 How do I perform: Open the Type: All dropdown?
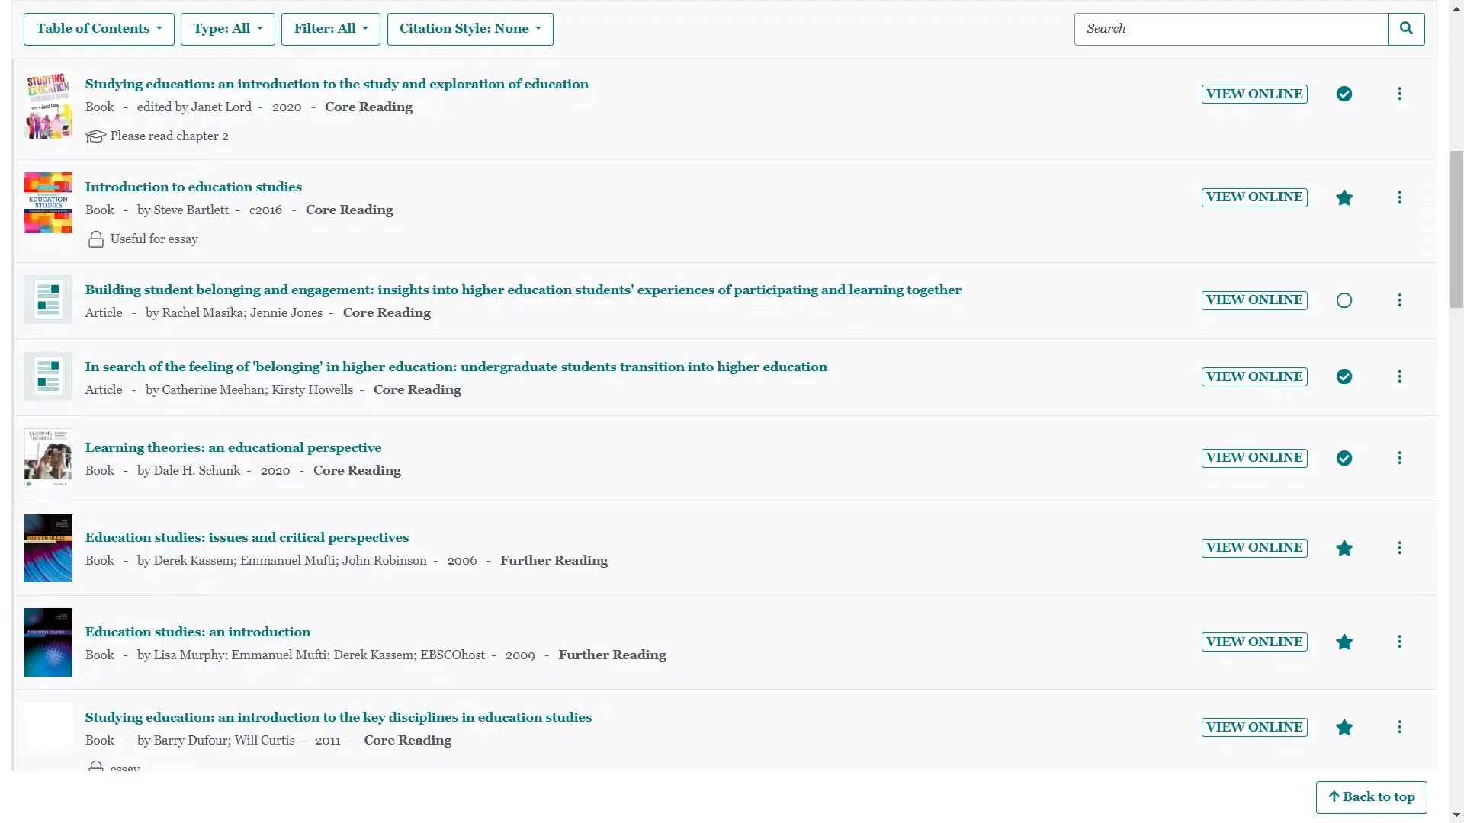(227, 29)
